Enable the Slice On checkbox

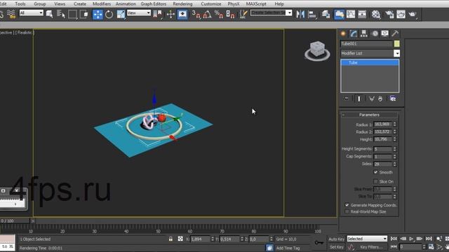376,181
